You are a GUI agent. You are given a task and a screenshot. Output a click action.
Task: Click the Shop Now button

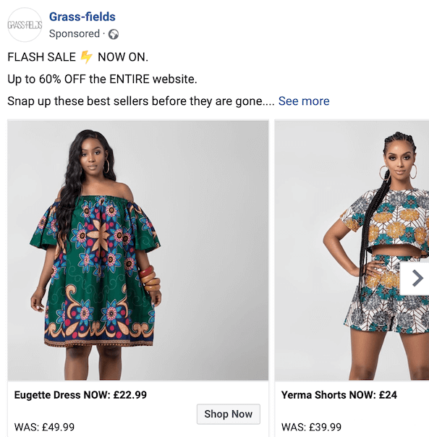[x=229, y=414]
